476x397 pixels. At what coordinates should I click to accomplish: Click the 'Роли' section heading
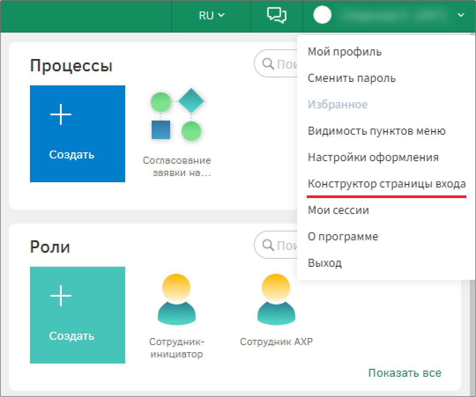point(50,246)
